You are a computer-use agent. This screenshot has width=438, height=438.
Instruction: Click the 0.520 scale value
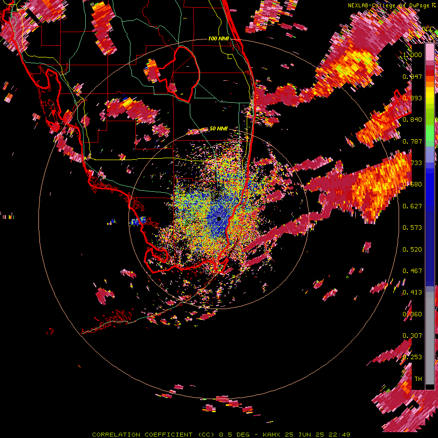(412, 250)
